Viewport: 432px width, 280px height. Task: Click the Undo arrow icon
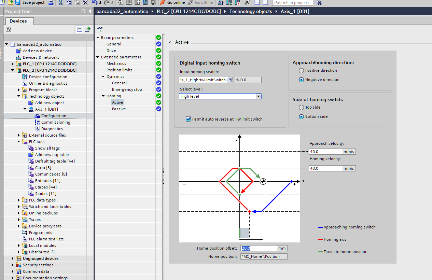pos(95,2)
